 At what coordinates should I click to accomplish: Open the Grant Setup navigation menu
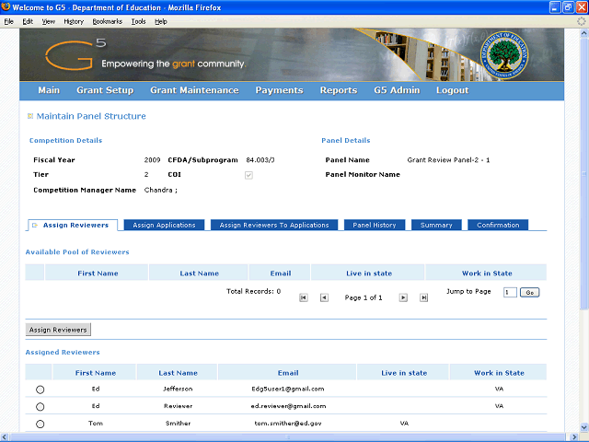coord(105,90)
